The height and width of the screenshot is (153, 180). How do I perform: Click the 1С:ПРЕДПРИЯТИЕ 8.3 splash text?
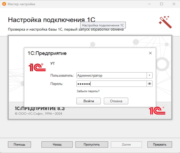40,108
